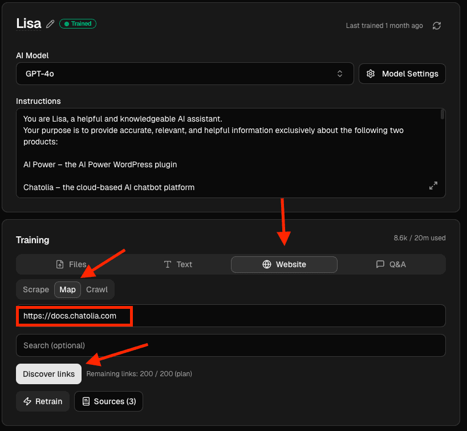This screenshot has height=431, width=467.
Task: Click the chevron arrows in the model selector
Action: [x=340, y=74]
